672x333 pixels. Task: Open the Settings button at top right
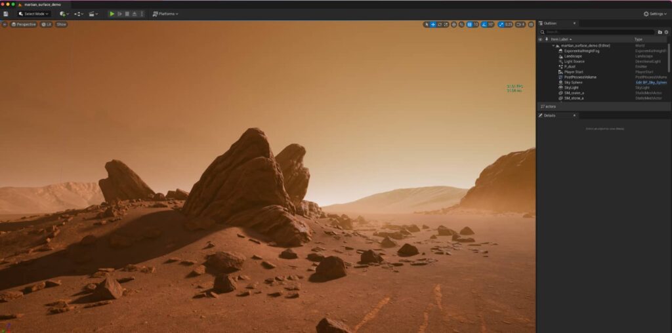click(655, 14)
